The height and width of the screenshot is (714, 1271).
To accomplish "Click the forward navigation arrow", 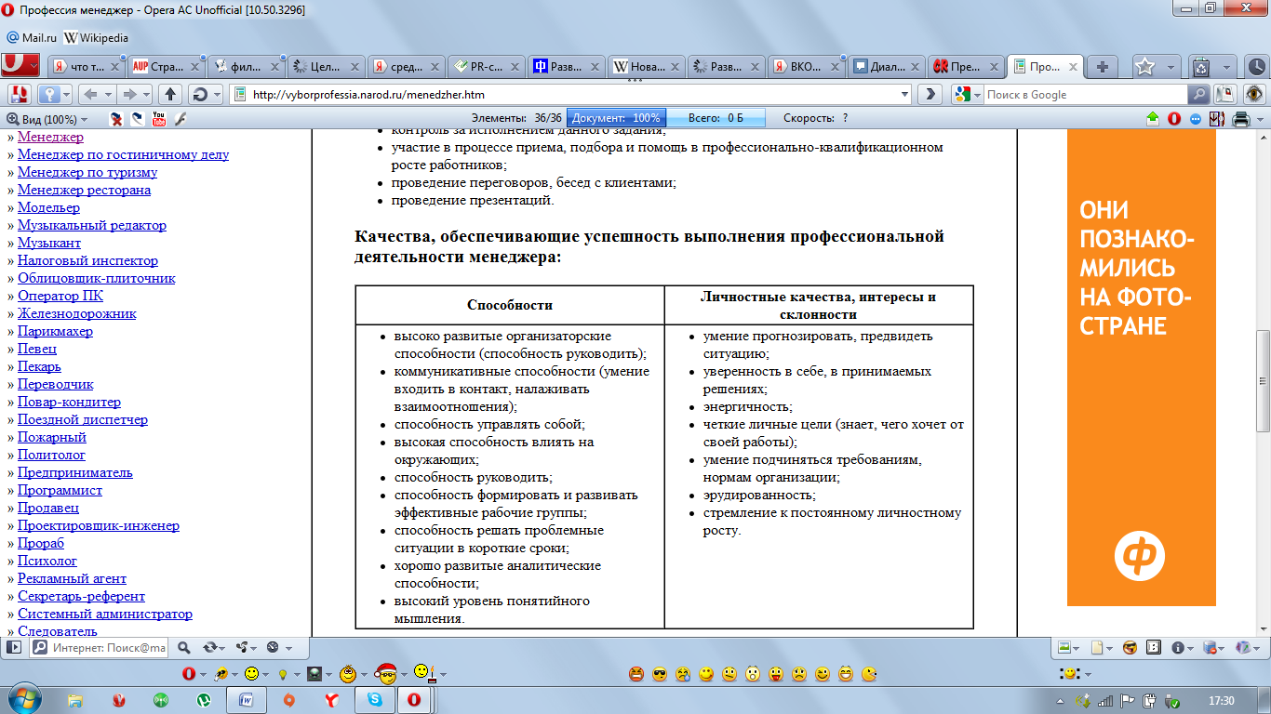I will [x=131, y=94].
